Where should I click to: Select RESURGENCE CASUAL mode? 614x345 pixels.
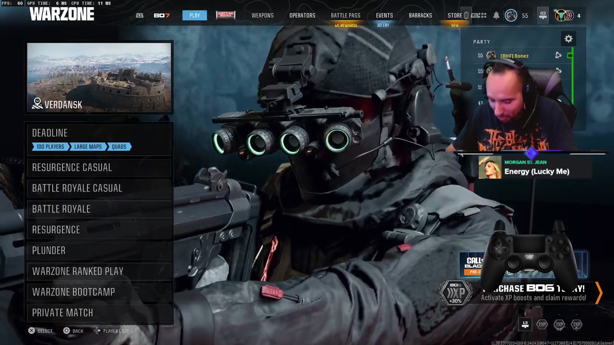coord(99,167)
